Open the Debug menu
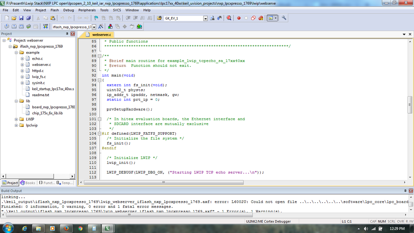 [68, 10]
